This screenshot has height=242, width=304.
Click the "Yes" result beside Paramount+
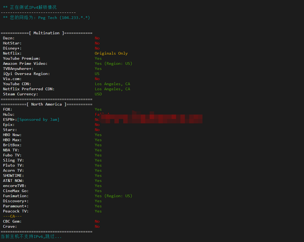[x=98, y=206]
